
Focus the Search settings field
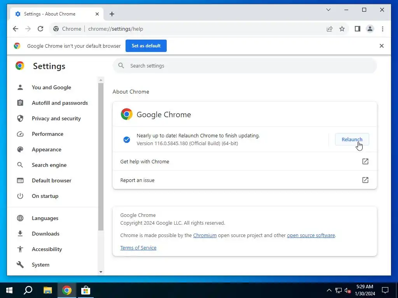click(x=245, y=66)
